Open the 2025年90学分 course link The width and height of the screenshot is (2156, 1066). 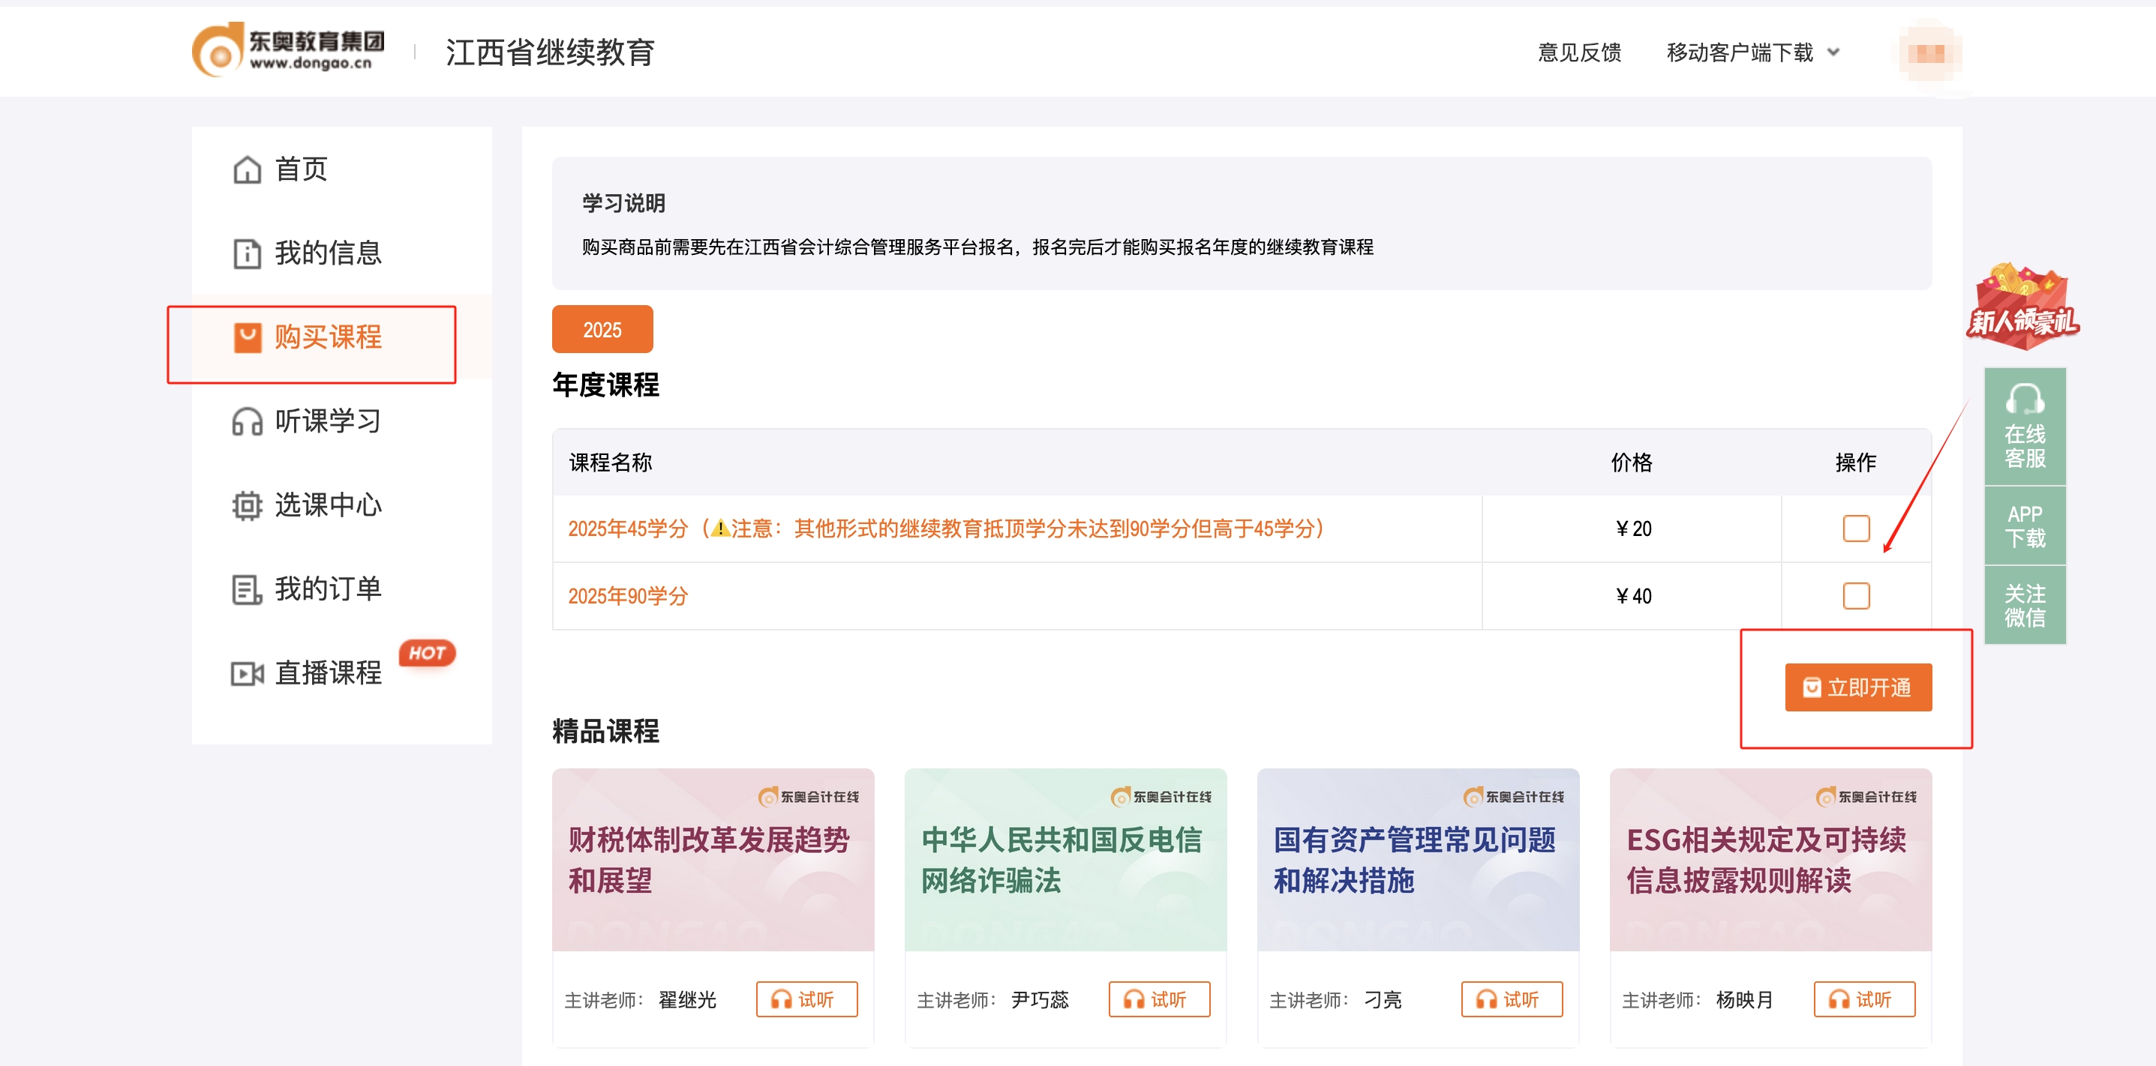coord(626,595)
